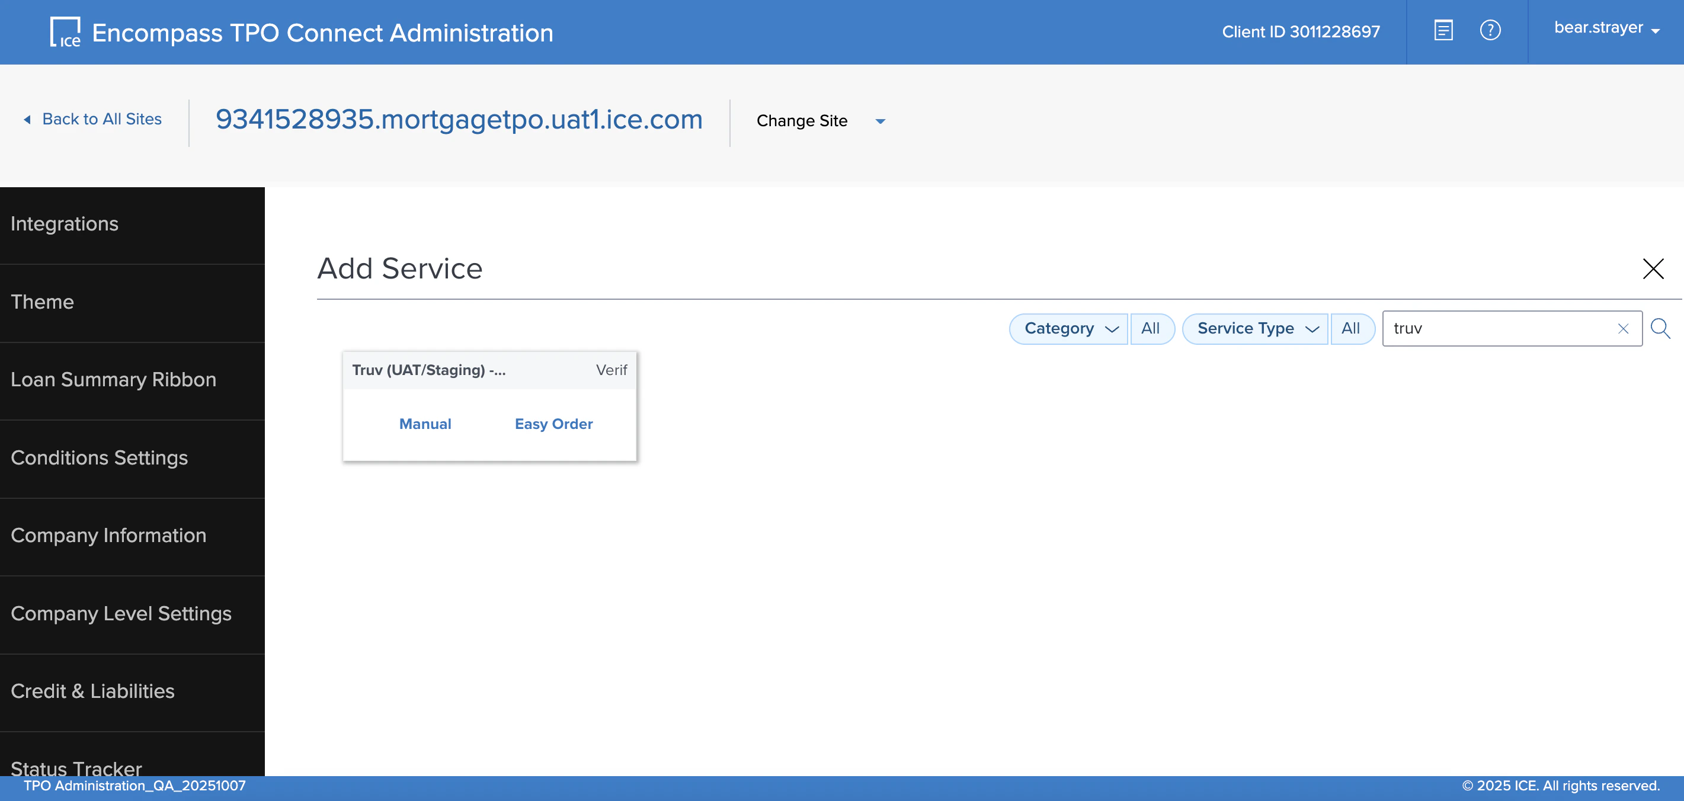Click the search magnifier icon
Image resolution: width=1684 pixels, height=801 pixels.
click(x=1660, y=328)
